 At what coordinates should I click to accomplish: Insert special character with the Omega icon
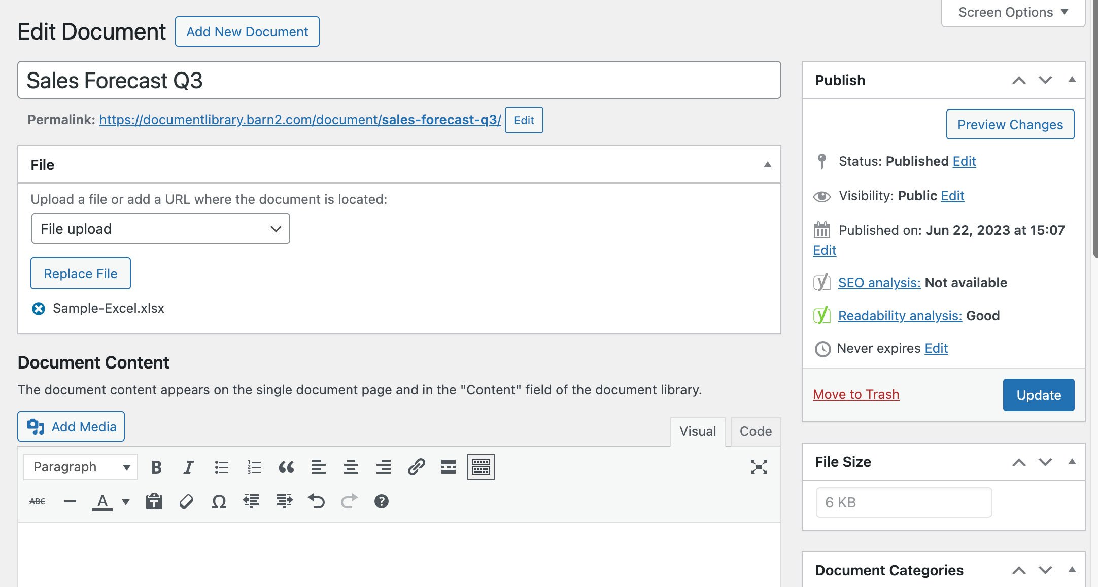pyautogui.click(x=219, y=501)
